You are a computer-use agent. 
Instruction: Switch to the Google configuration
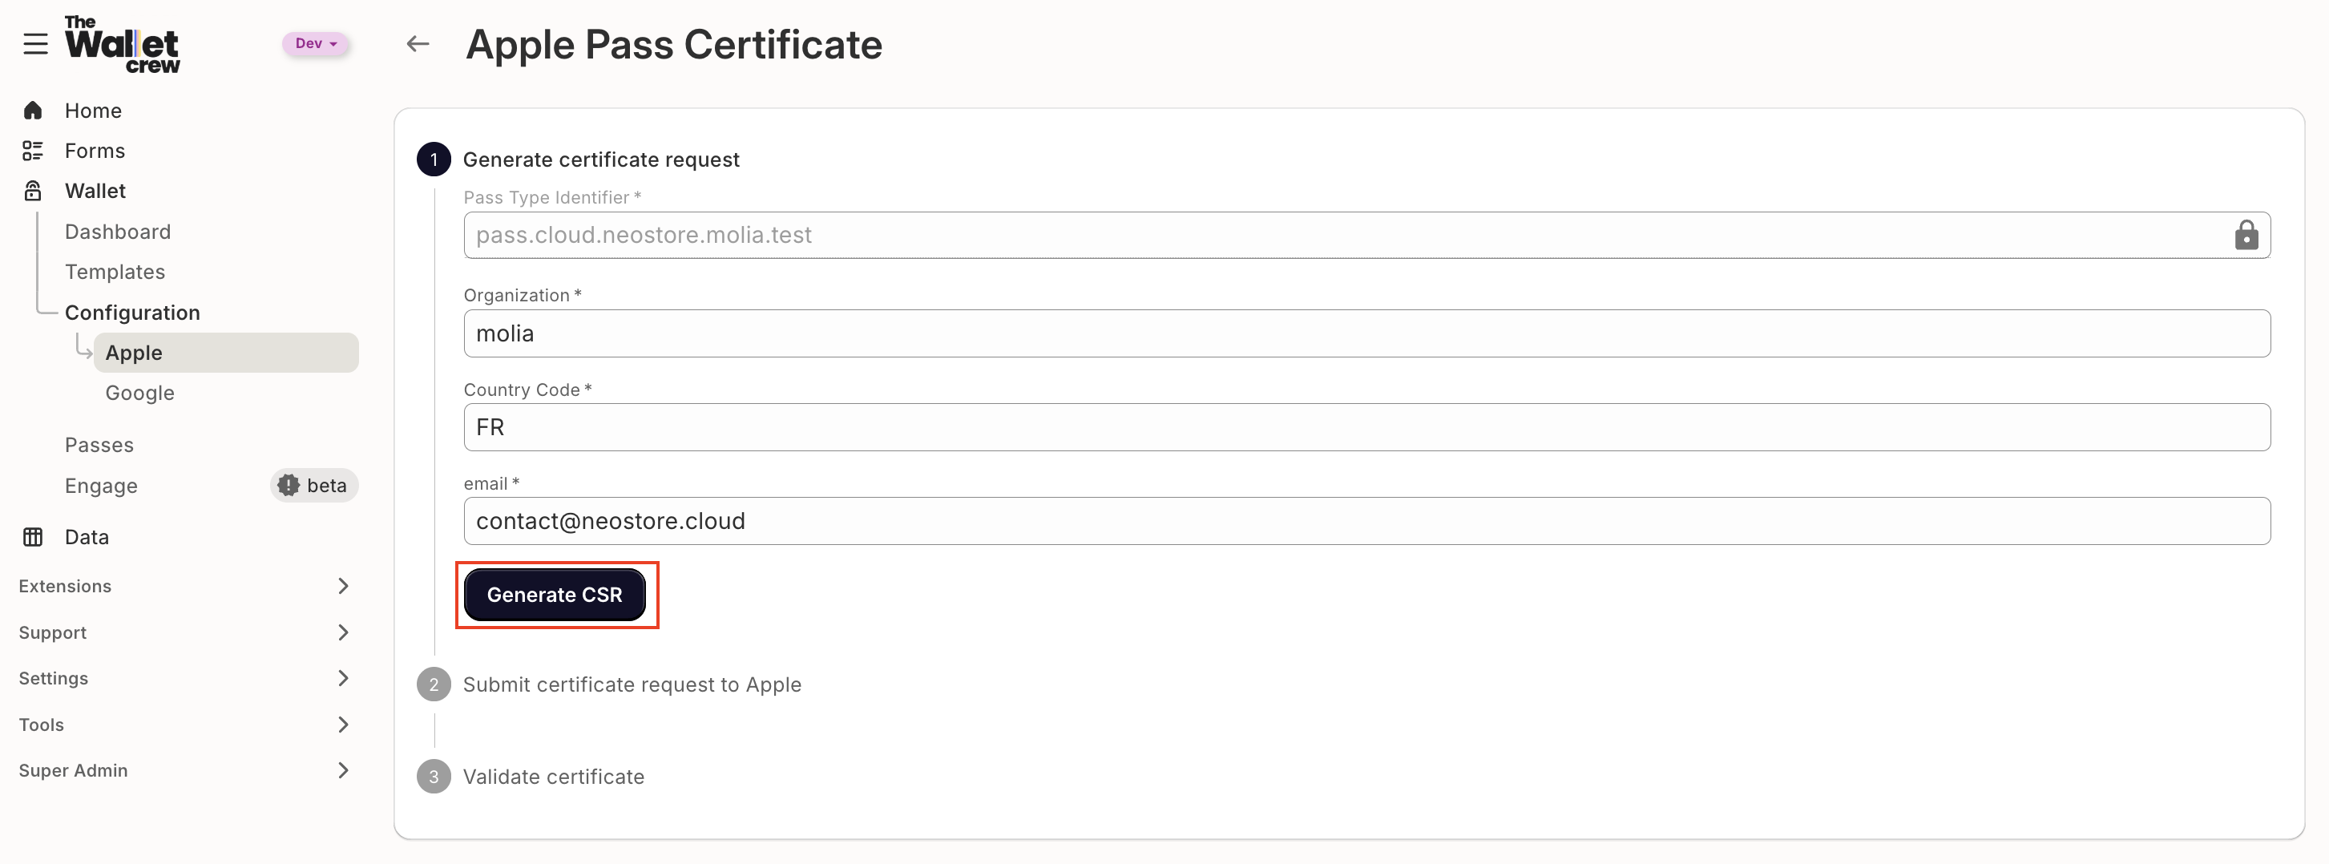pos(139,392)
